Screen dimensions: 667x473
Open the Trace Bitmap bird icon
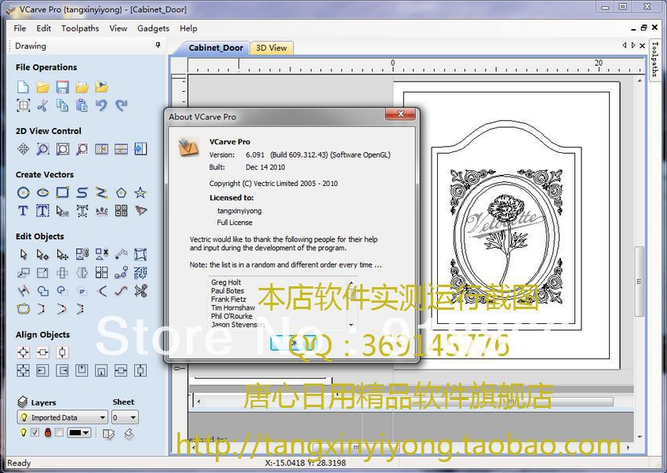coord(140,210)
